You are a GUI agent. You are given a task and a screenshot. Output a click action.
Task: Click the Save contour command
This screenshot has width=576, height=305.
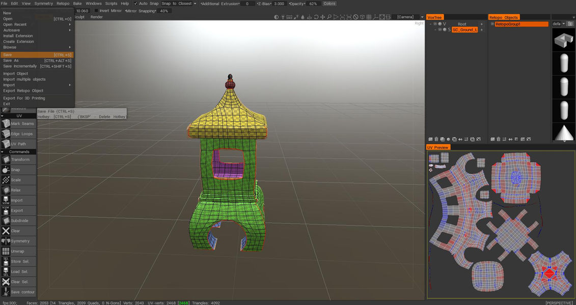click(18, 292)
